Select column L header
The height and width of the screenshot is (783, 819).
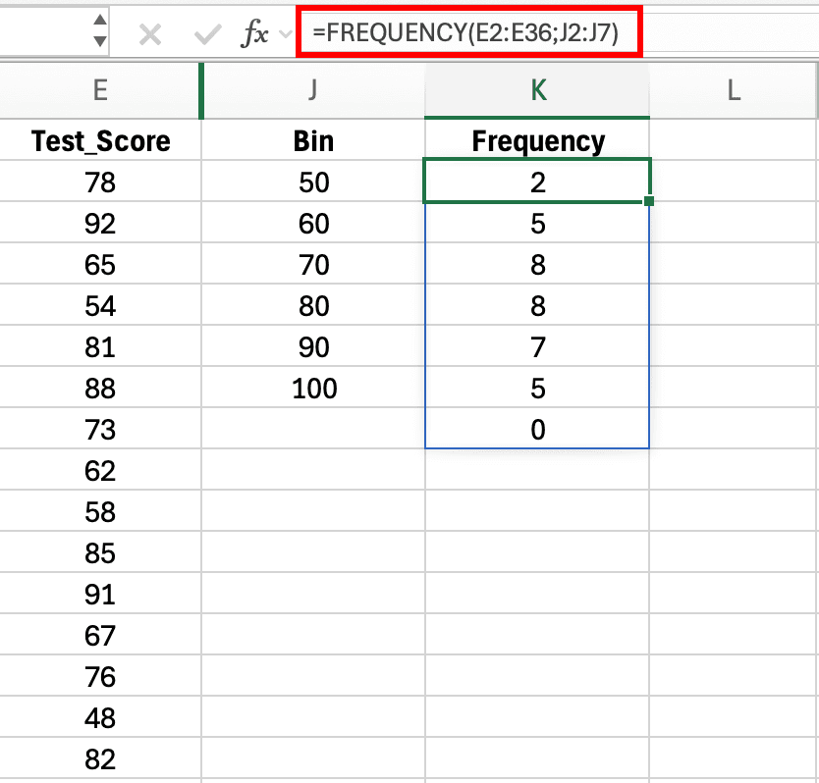click(x=734, y=89)
